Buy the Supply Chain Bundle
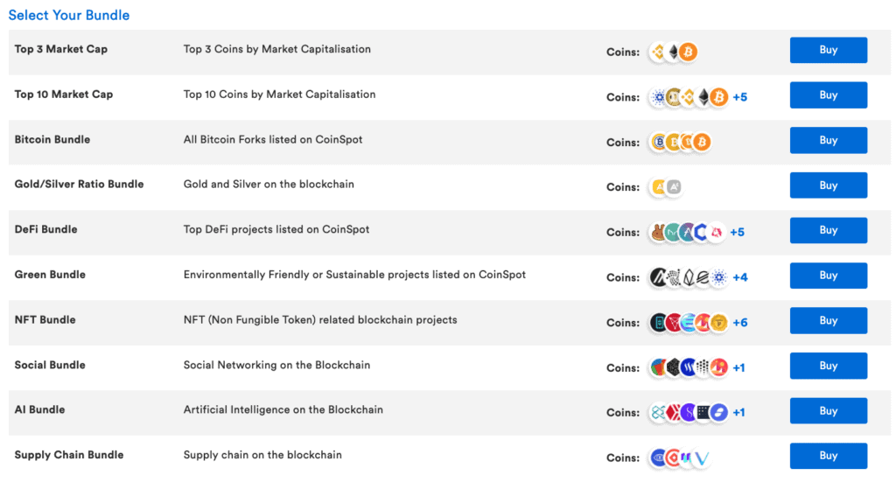 click(x=829, y=456)
